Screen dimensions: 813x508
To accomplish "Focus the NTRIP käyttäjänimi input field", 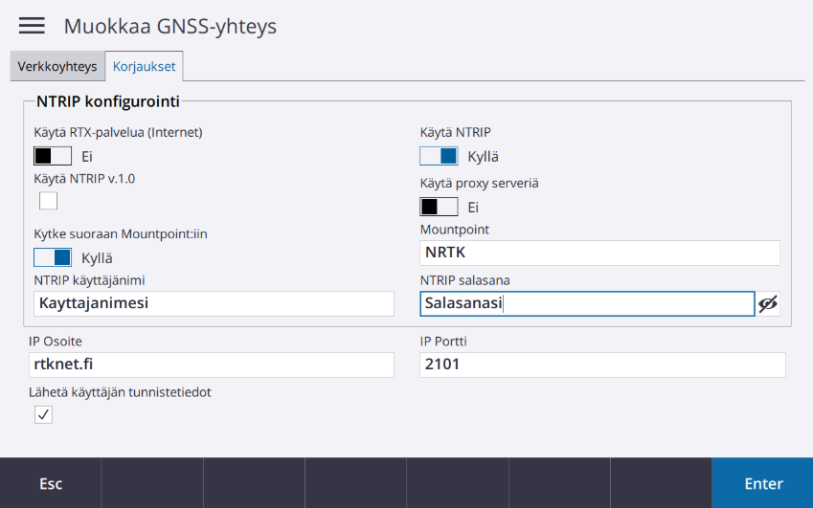I will click(214, 303).
